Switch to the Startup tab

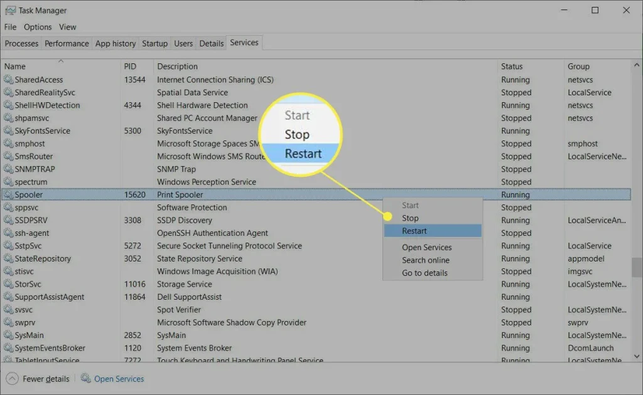point(154,43)
